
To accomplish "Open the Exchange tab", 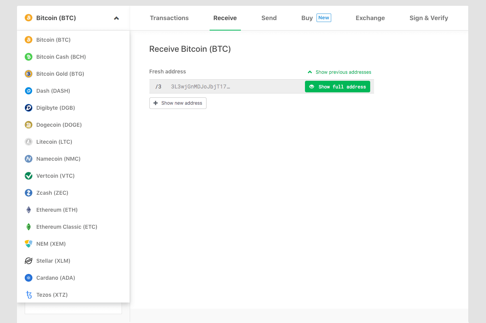I will 370,18.
